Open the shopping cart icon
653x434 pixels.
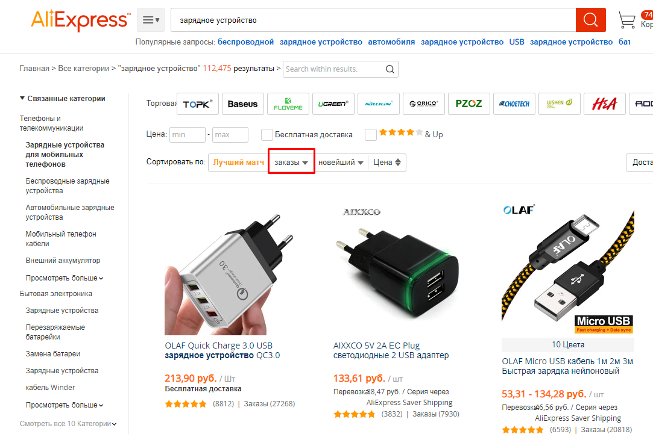click(x=626, y=20)
